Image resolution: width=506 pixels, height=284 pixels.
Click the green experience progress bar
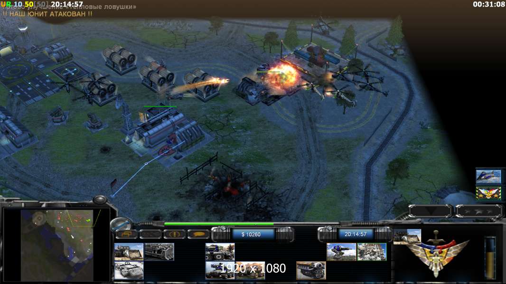tap(219, 224)
